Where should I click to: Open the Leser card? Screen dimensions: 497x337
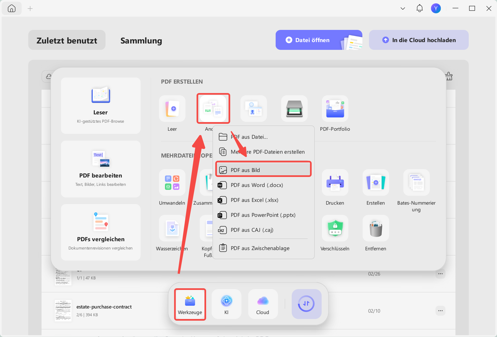(x=101, y=106)
